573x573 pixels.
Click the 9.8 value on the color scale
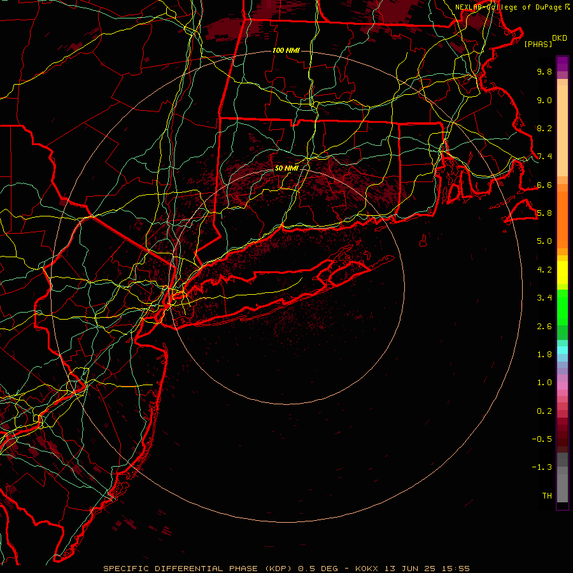click(544, 71)
